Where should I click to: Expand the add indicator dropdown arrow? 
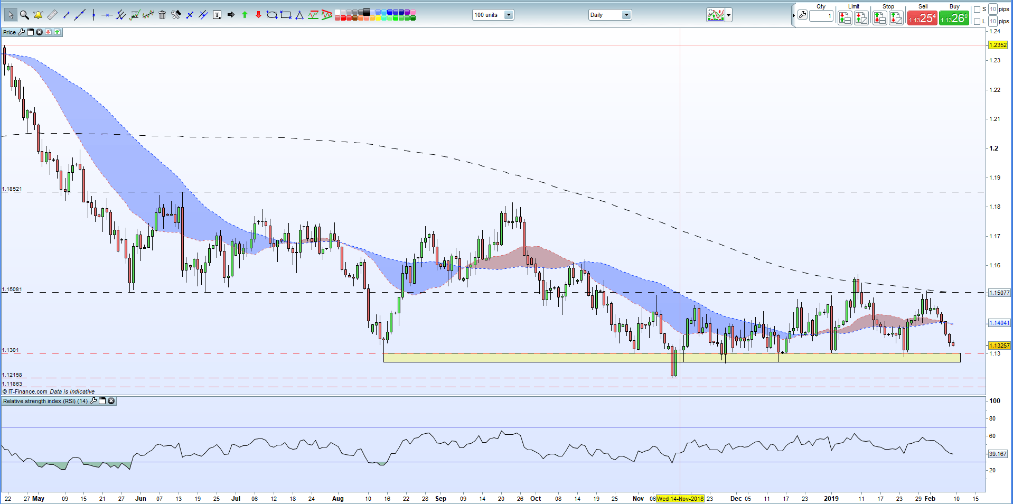(729, 15)
